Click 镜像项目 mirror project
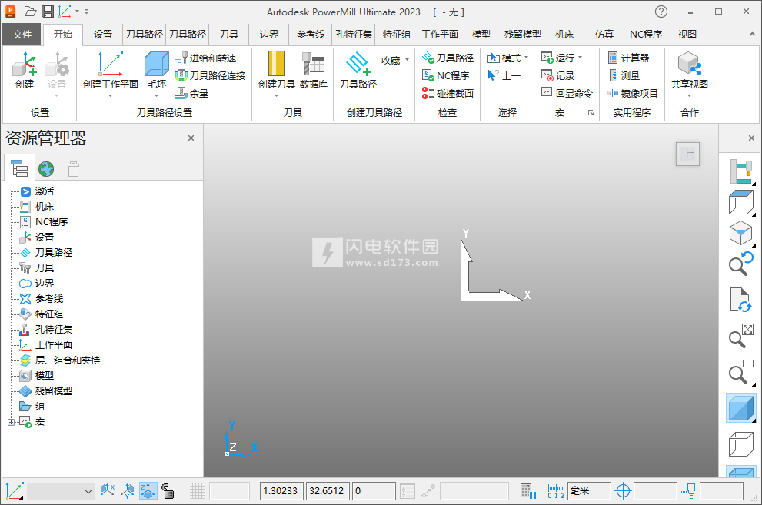 [632, 93]
